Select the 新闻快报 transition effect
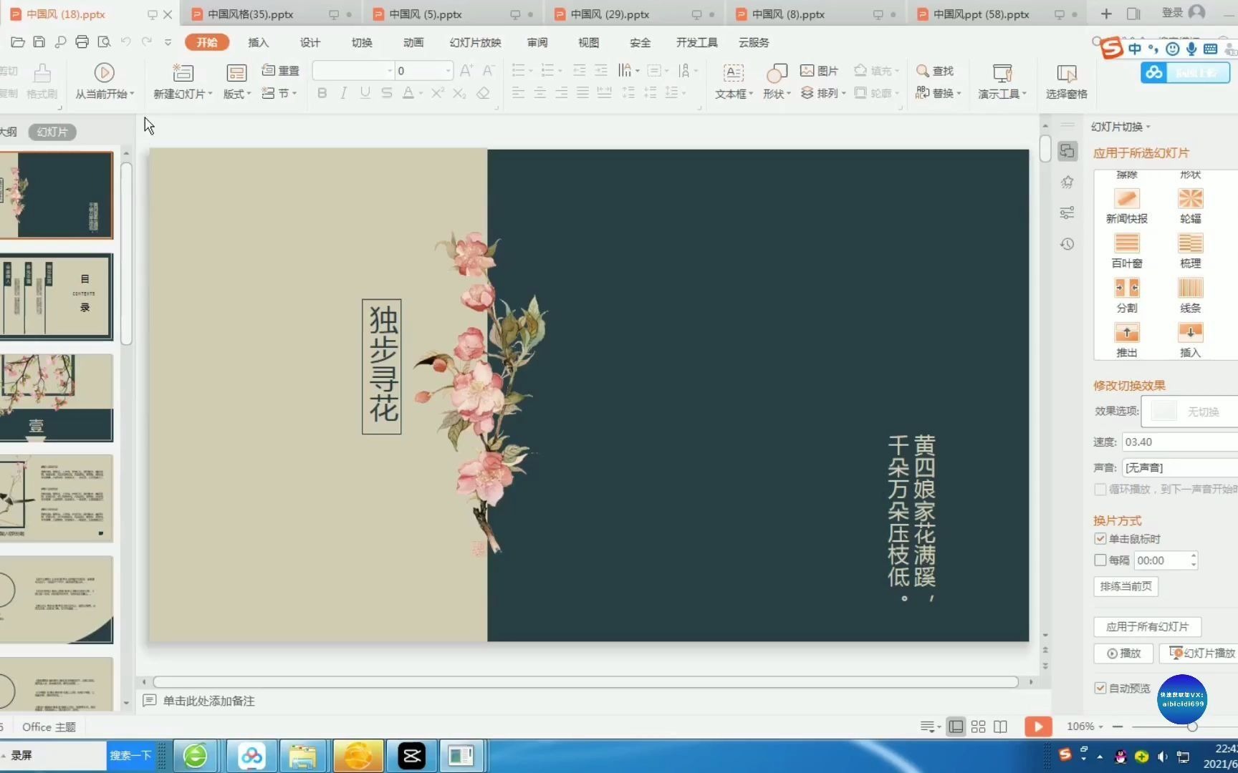The width and height of the screenshot is (1238, 773). (x=1126, y=206)
